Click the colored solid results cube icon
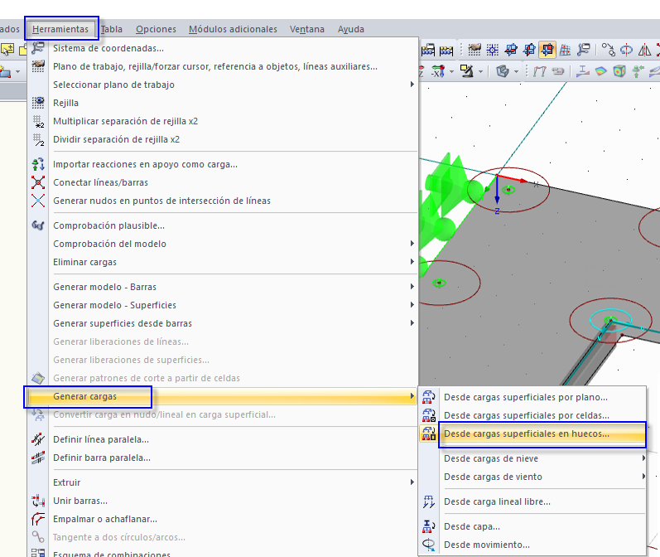The width and height of the screenshot is (660, 557). point(619,71)
